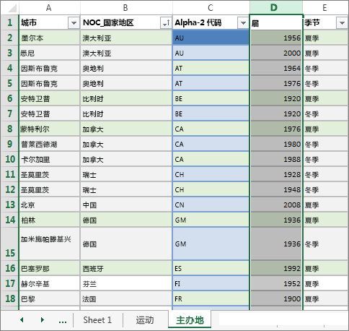Click cell containing 蒙特利尔
This screenshot has height=331, width=349.
[49, 129]
